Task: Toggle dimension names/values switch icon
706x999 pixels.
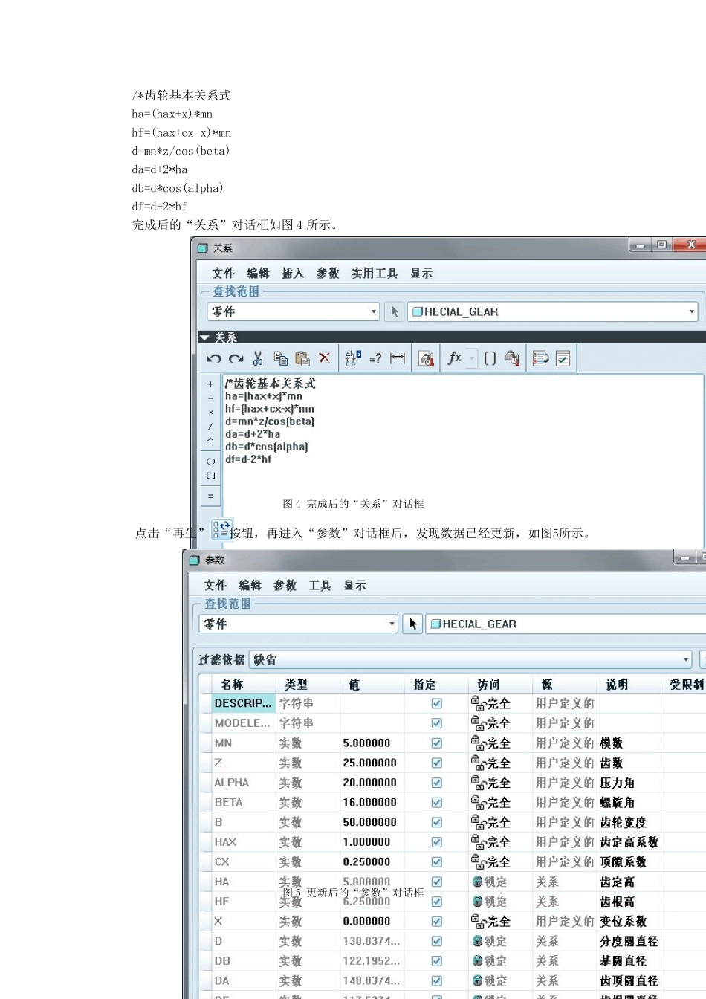Action: [x=353, y=358]
